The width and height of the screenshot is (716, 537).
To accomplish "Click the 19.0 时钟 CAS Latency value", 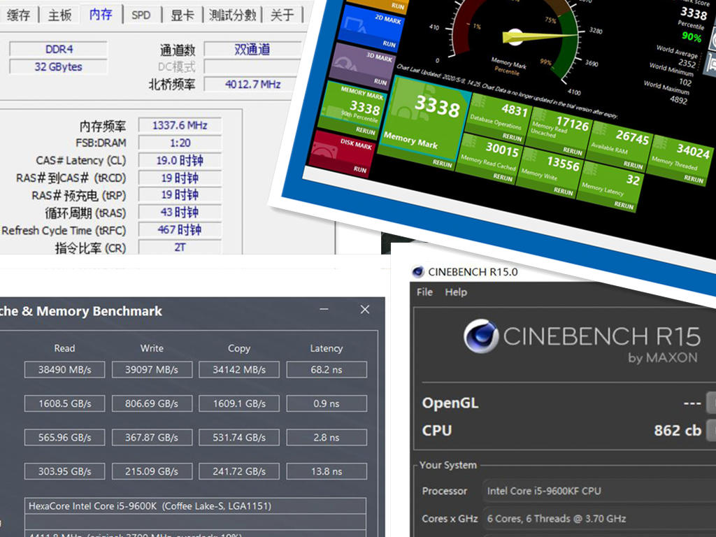I will 180,160.
